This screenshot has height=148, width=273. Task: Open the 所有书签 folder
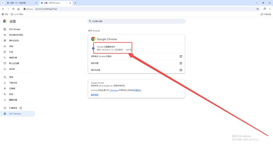point(266,14)
